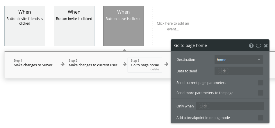Click here to add an event box
Screen dimensions: 275x128
click(173, 26)
